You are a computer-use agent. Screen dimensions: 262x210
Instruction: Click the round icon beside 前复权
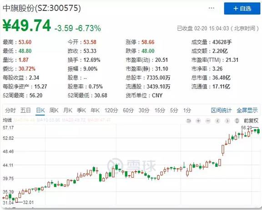(237, 121)
